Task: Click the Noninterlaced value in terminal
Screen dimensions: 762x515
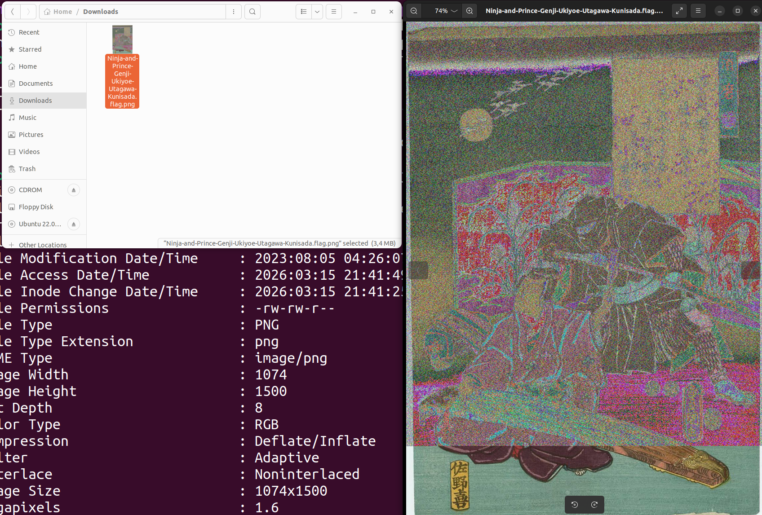Action: pos(307,474)
